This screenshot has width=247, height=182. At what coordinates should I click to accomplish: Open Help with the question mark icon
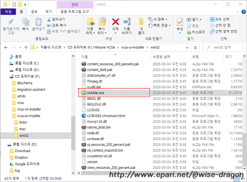click(x=244, y=12)
